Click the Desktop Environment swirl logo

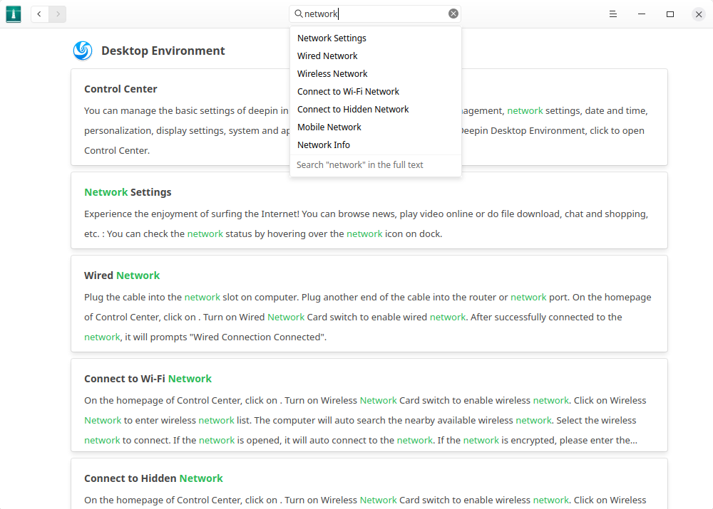click(x=83, y=51)
